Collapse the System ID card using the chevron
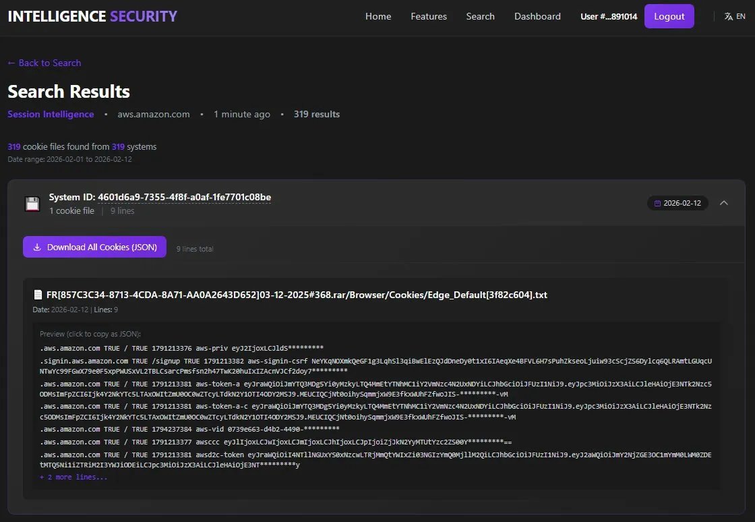This screenshot has height=522, width=755. (724, 203)
